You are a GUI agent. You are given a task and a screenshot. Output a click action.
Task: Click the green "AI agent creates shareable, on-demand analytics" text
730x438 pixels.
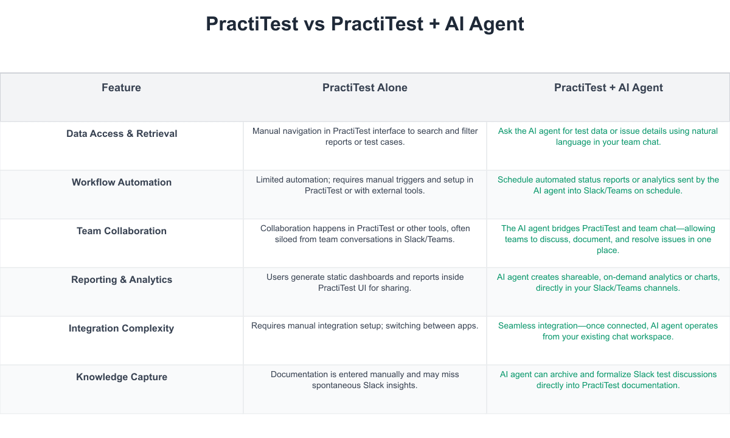(x=608, y=282)
